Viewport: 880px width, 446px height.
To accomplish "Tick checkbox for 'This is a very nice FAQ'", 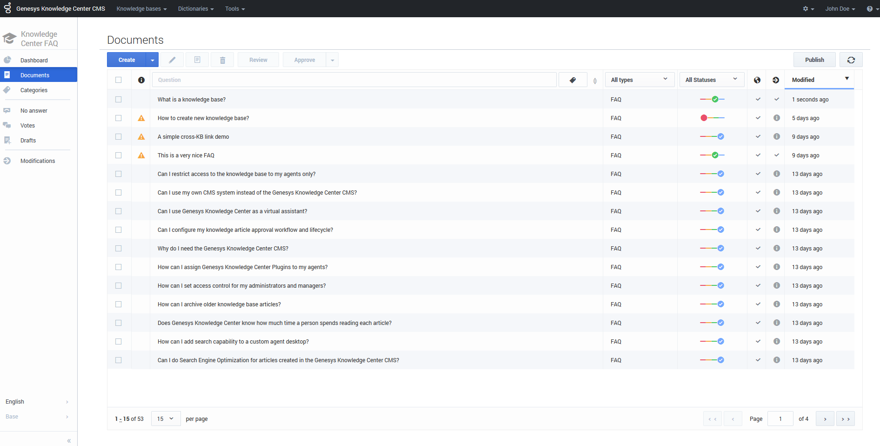I will click(x=119, y=155).
